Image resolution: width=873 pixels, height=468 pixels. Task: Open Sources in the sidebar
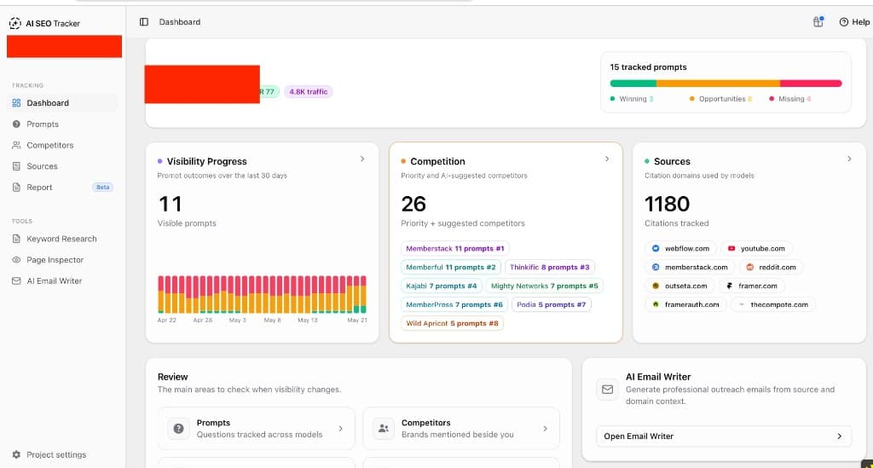tap(62, 166)
